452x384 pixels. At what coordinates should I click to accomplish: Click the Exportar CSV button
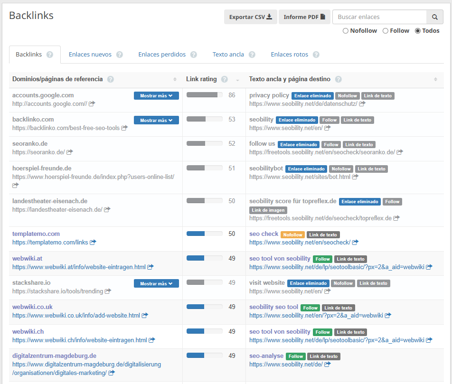click(251, 17)
